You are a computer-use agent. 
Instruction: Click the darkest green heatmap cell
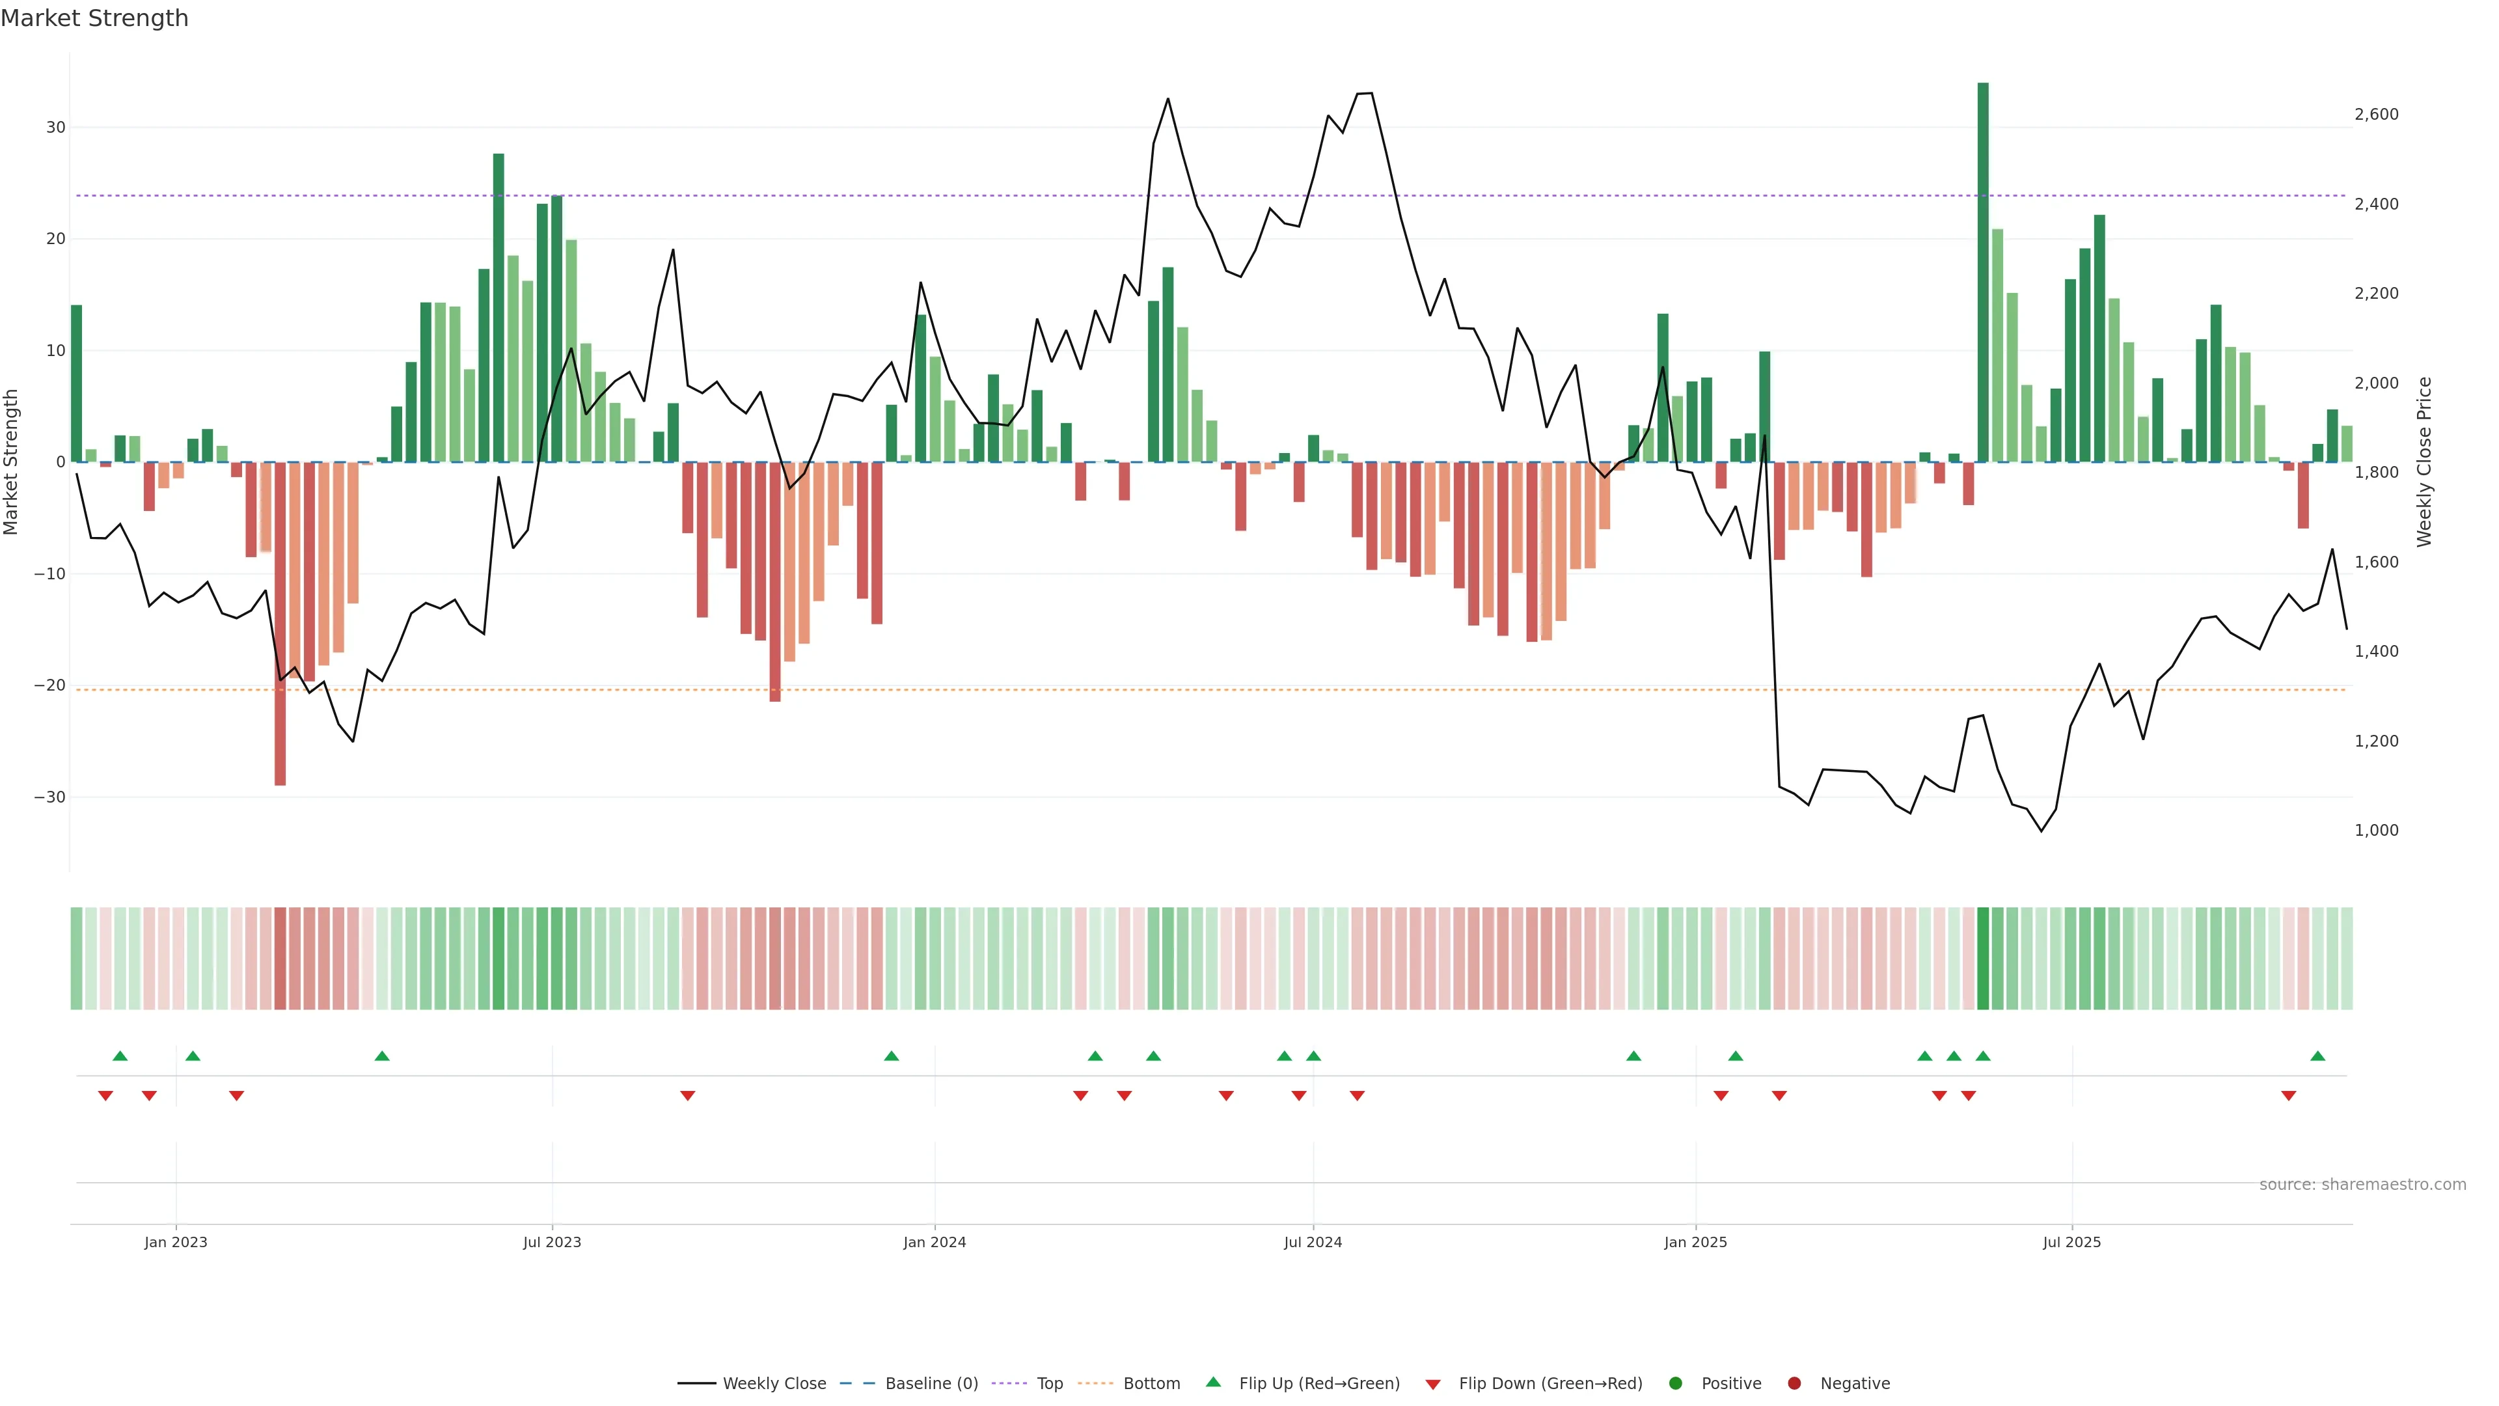(1983, 959)
